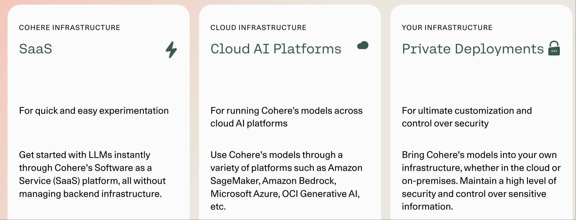Click the YOUR INFRASTRUCTURE label
The image size is (576, 220).
pyautogui.click(x=447, y=27)
